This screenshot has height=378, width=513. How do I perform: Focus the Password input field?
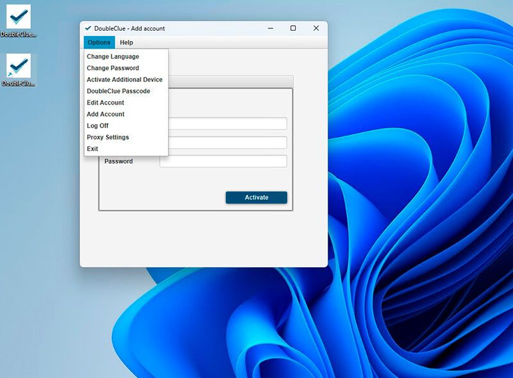(223, 161)
